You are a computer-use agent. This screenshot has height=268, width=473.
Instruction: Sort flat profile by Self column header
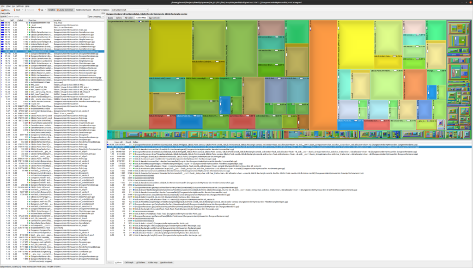point(12,20)
